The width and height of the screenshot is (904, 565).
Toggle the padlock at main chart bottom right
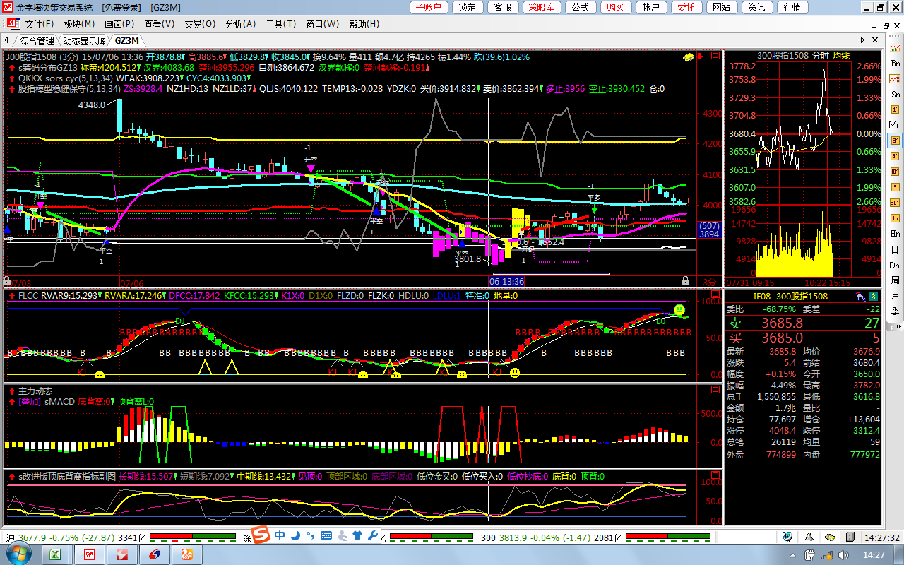[x=685, y=280]
